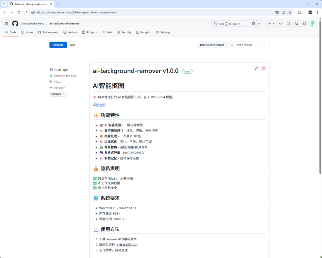Open the Actions tab
This screenshot has height=258, width=322.
70,32
